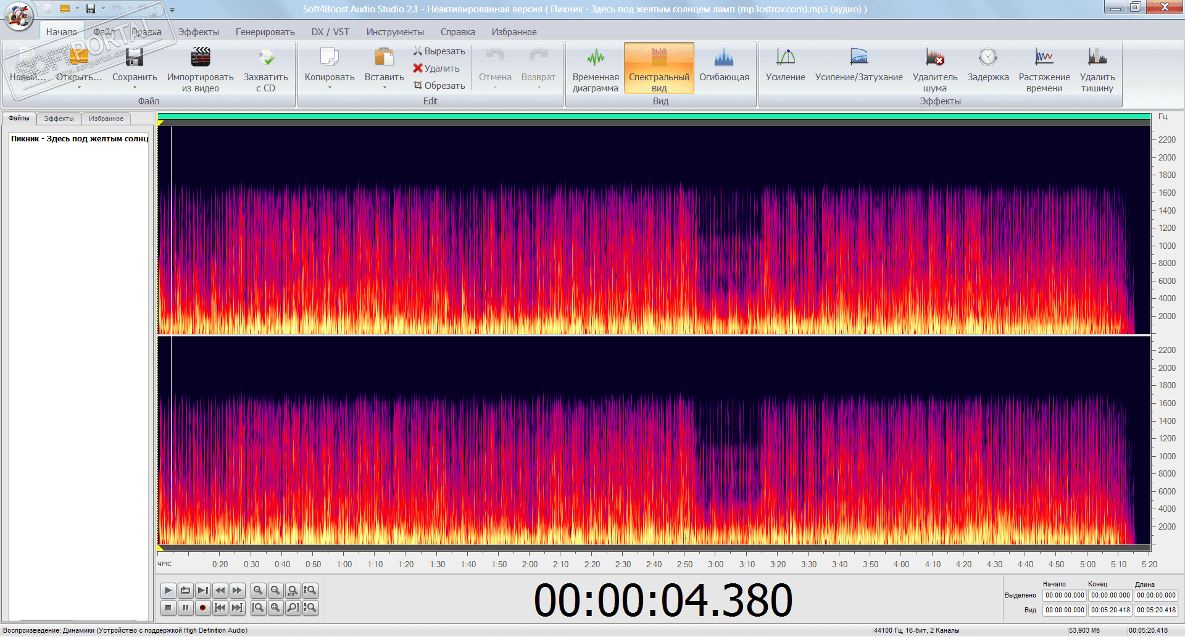
Task: Click the Вид Длина time field
Action: (x=1156, y=610)
